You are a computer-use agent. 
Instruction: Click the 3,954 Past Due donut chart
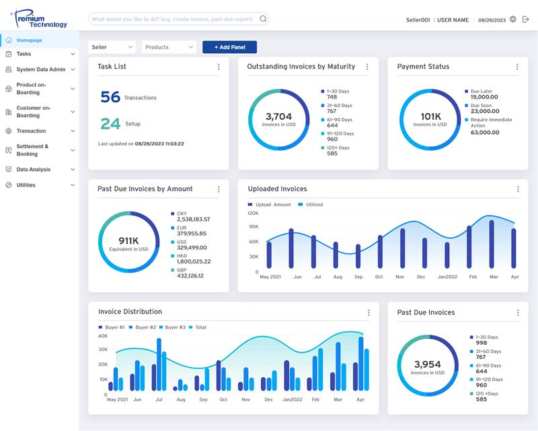coord(428,366)
